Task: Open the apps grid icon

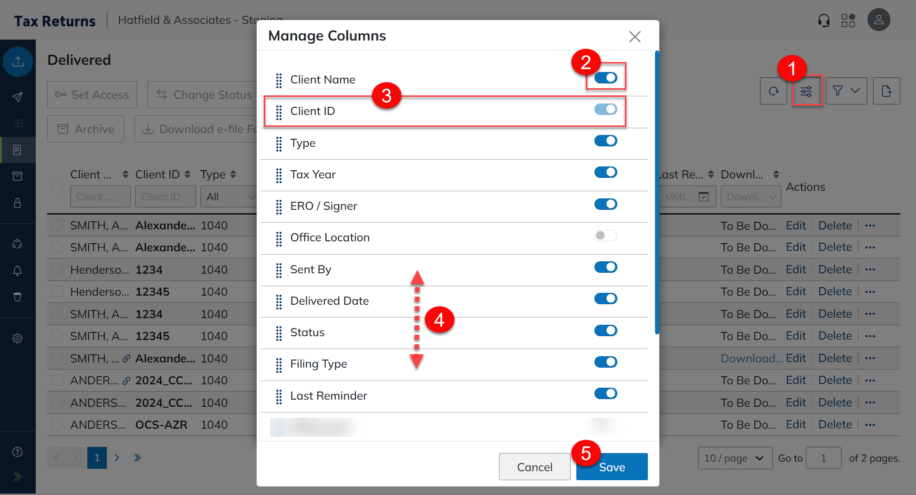Action: [x=848, y=21]
